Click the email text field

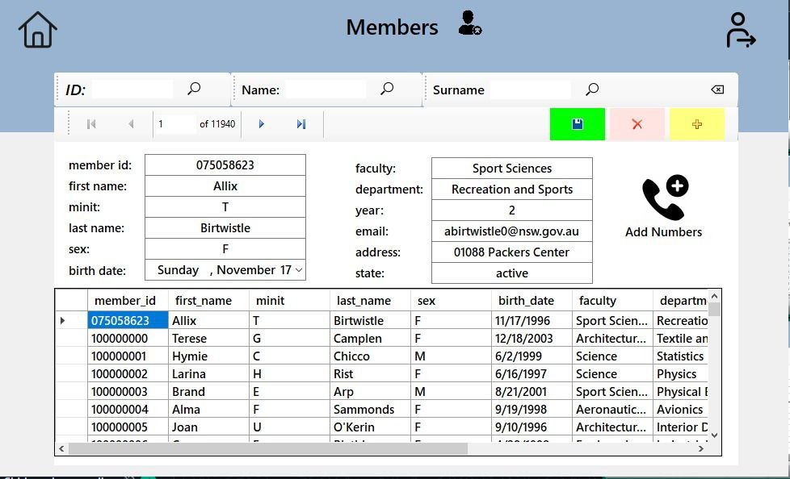click(x=511, y=231)
